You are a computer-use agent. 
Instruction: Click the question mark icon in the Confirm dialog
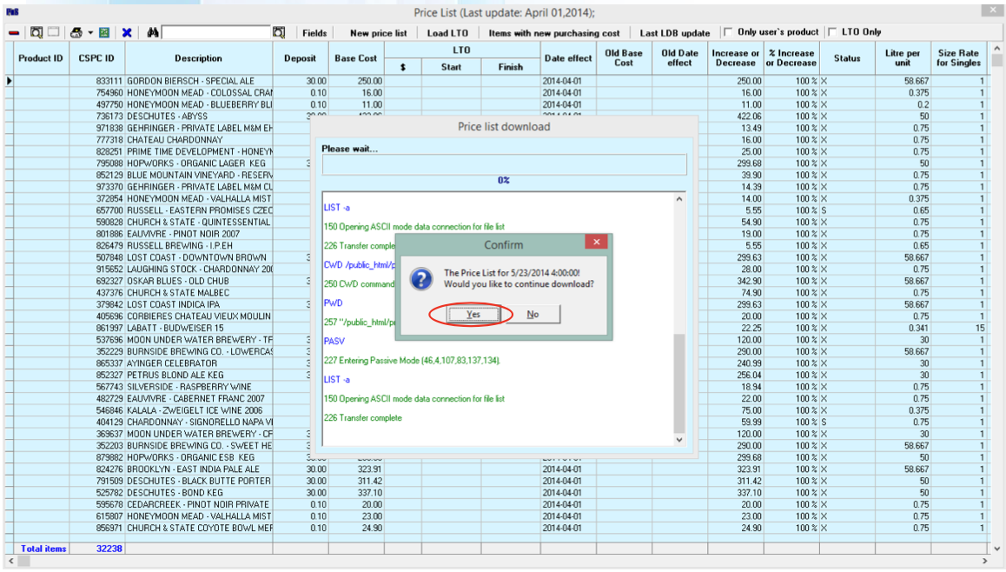[421, 279]
